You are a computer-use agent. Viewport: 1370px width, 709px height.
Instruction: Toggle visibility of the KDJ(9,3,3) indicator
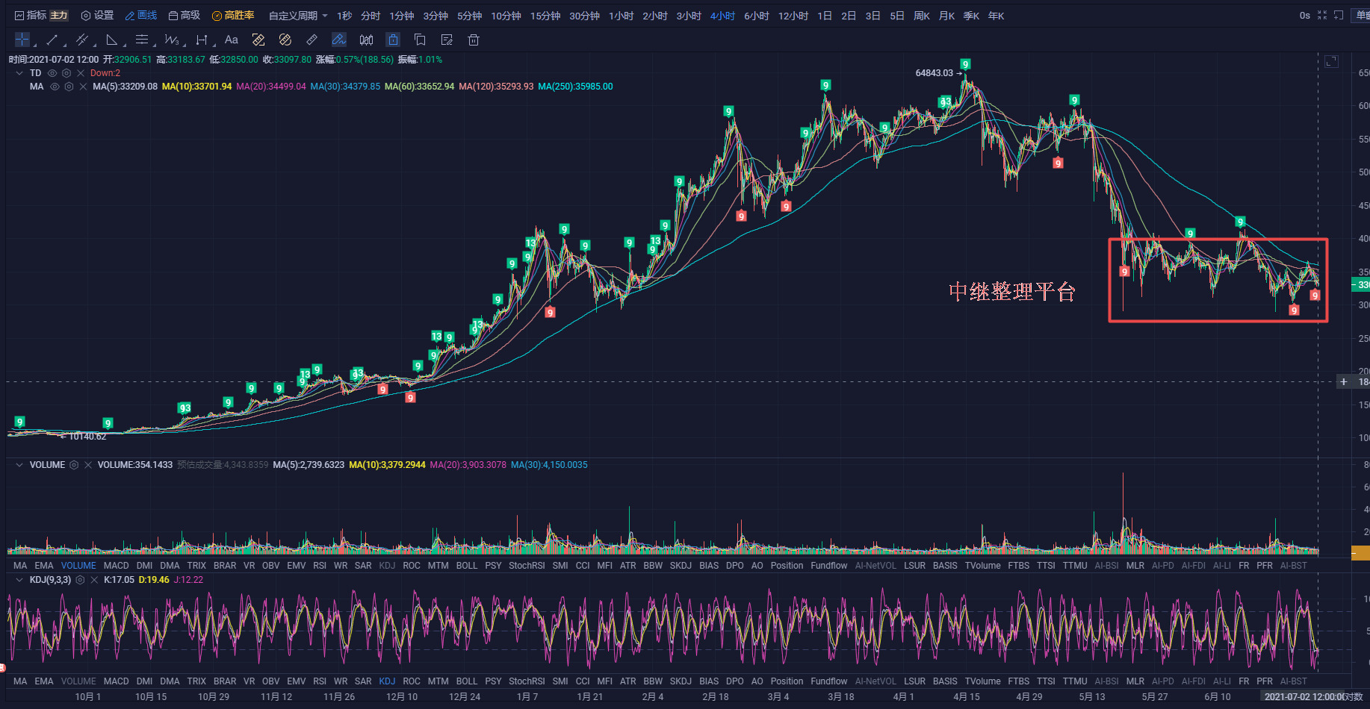(x=80, y=580)
